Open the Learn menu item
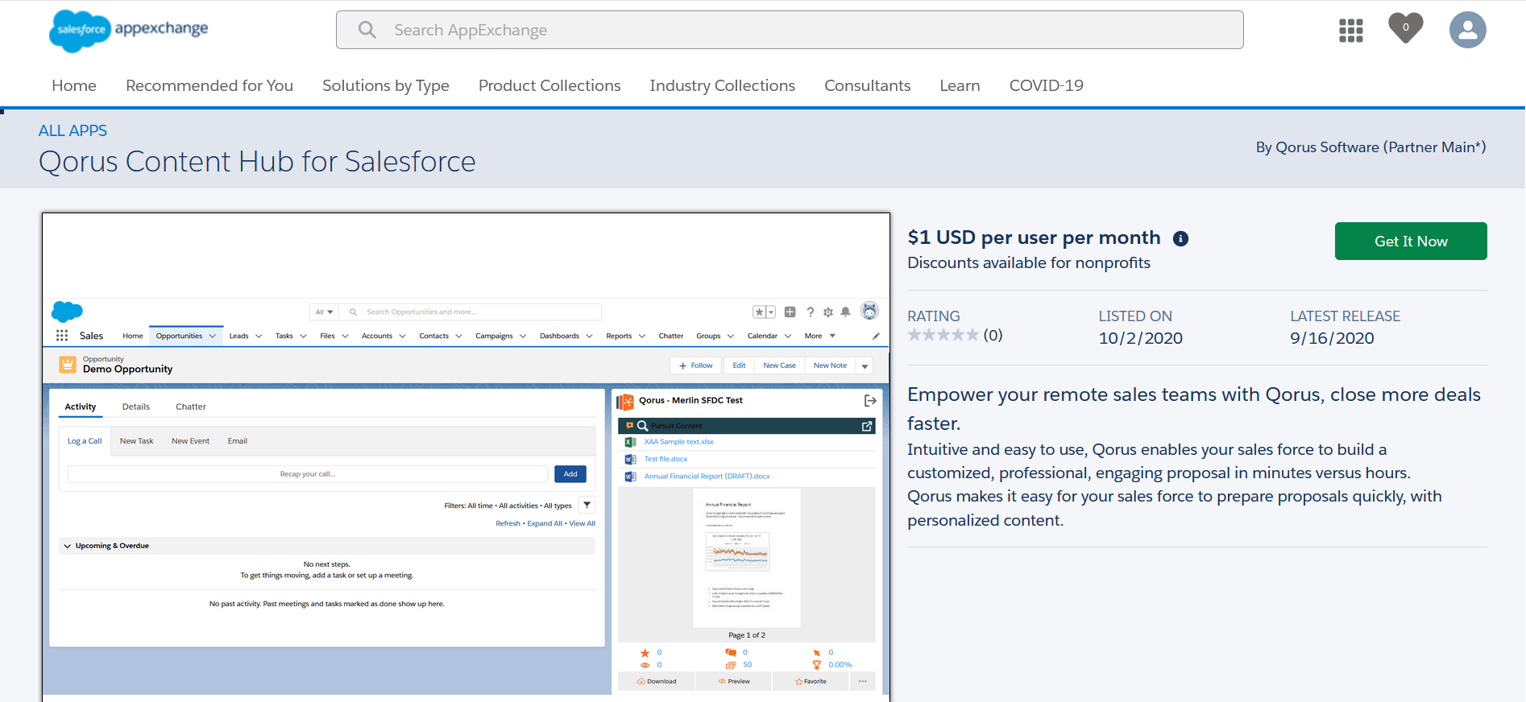This screenshot has height=702, width=1526. [x=960, y=85]
